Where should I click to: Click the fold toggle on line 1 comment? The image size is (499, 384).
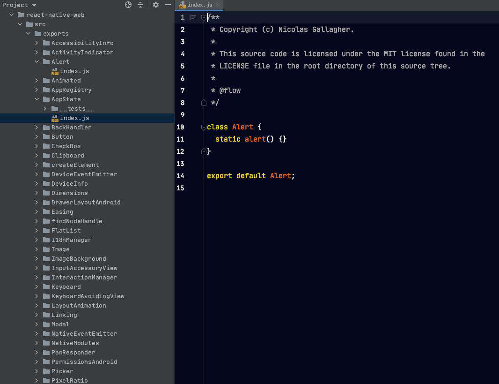pos(204,17)
